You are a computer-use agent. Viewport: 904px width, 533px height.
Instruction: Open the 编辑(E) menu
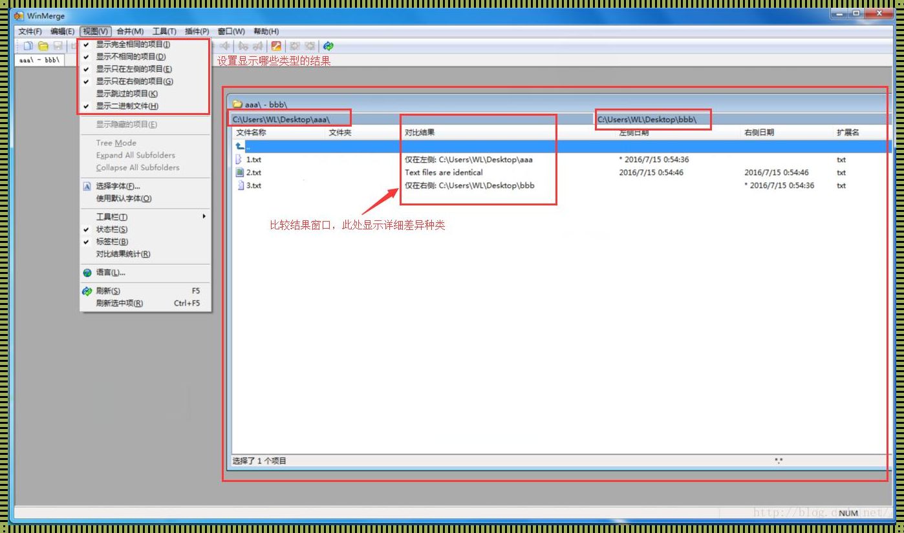click(62, 31)
